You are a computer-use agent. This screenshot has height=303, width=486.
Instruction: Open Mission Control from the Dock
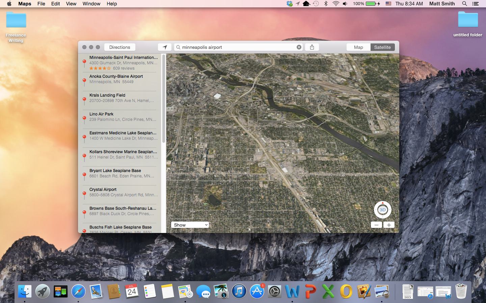coord(60,291)
